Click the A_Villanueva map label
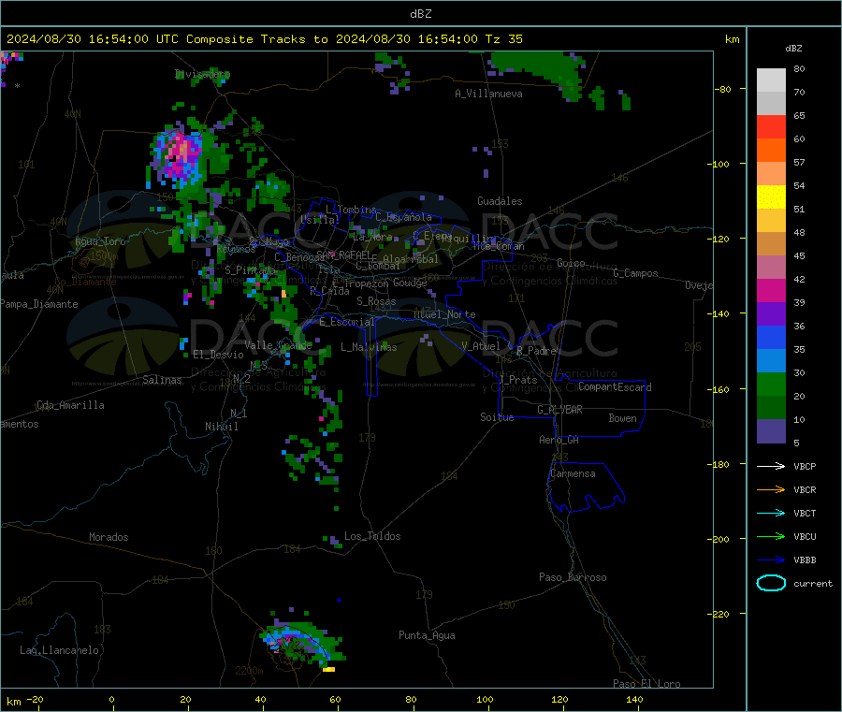Viewport: 842px width, 712px height. pyautogui.click(x=488, y=94)
